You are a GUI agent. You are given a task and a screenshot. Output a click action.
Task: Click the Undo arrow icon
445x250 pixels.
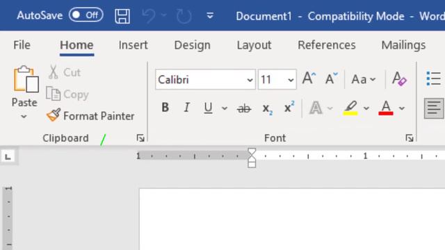[x=149, y=16]
